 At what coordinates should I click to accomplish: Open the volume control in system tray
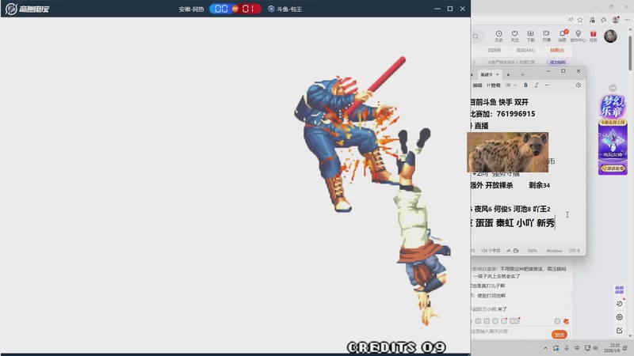[x=596, y=348]
